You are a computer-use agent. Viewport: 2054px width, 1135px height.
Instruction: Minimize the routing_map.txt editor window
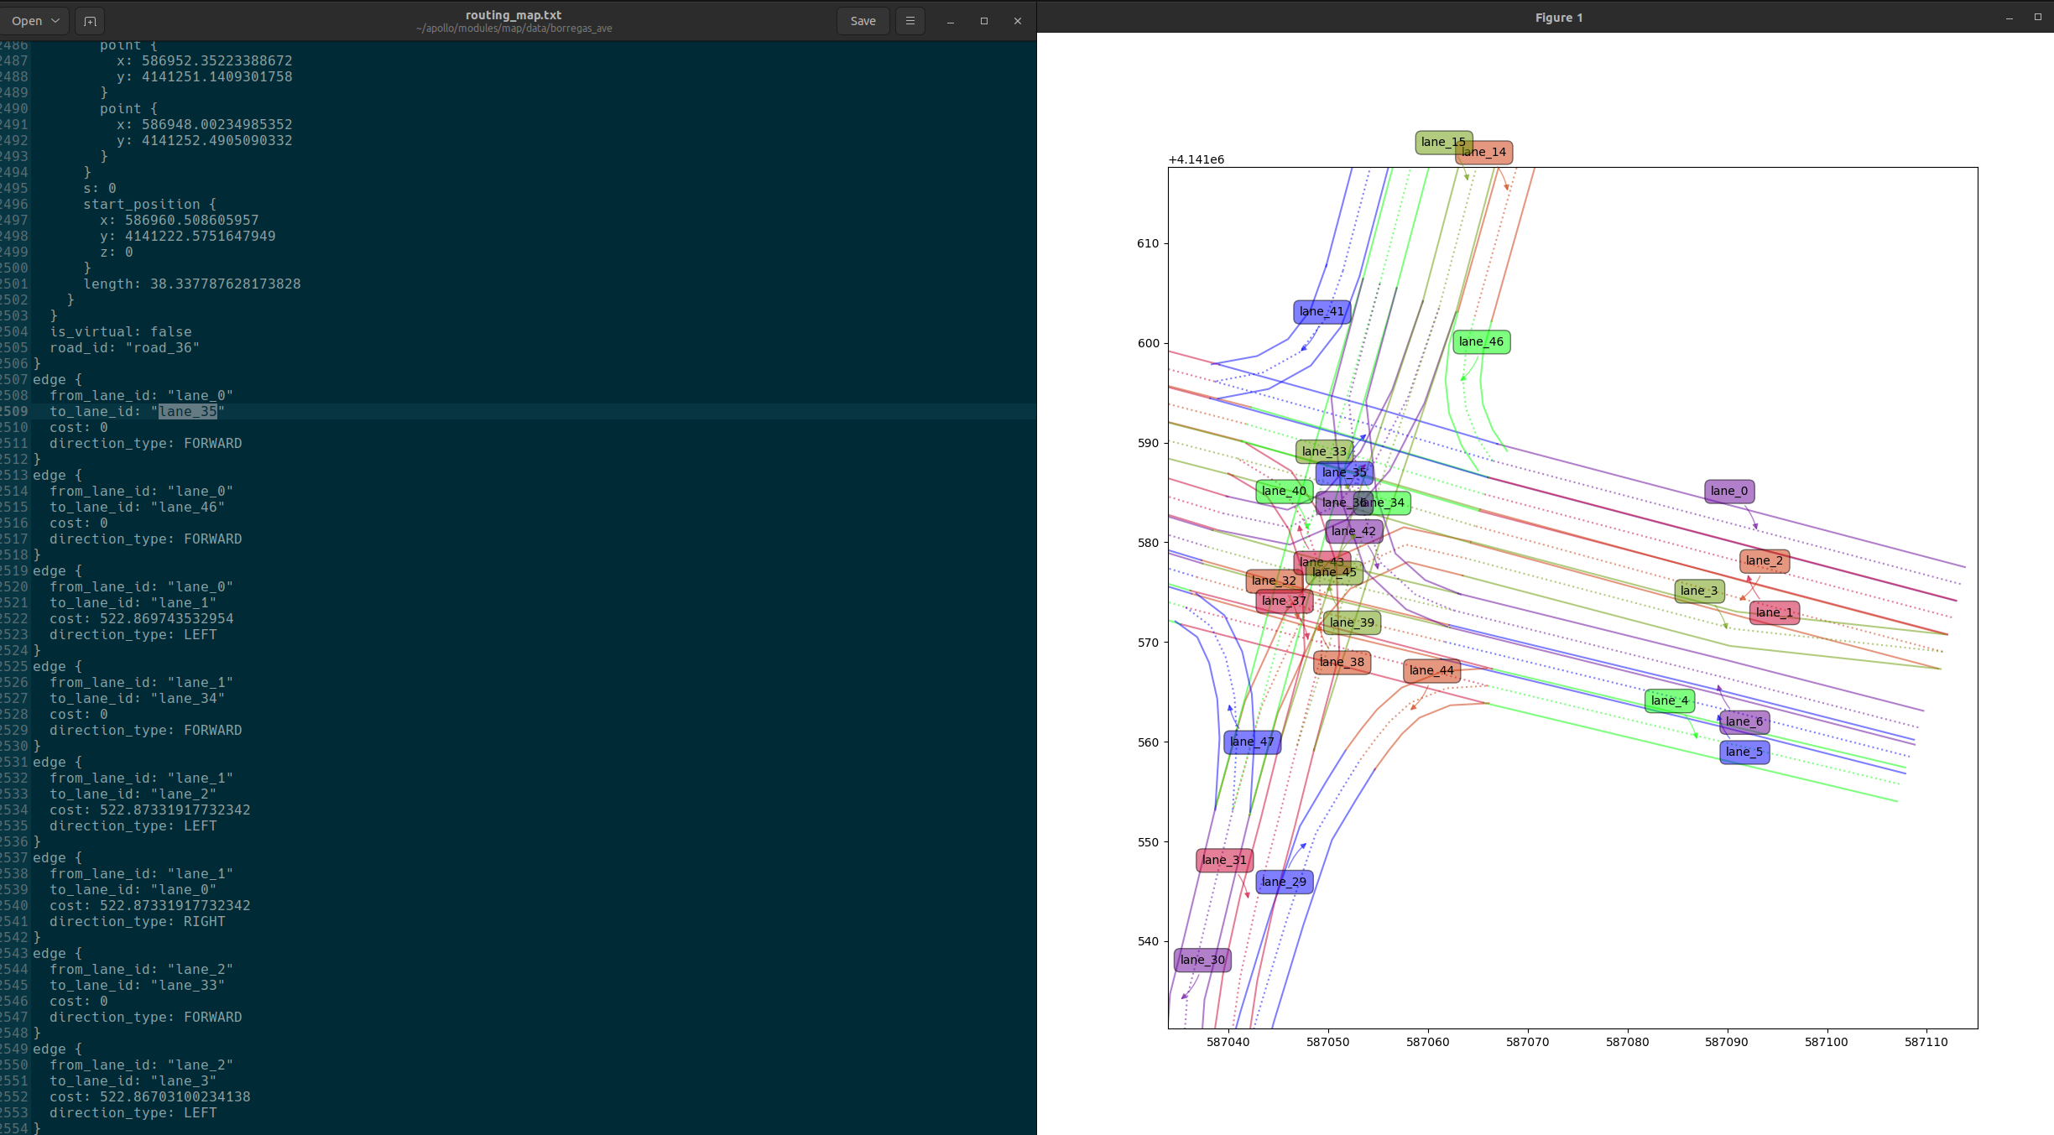950,21
